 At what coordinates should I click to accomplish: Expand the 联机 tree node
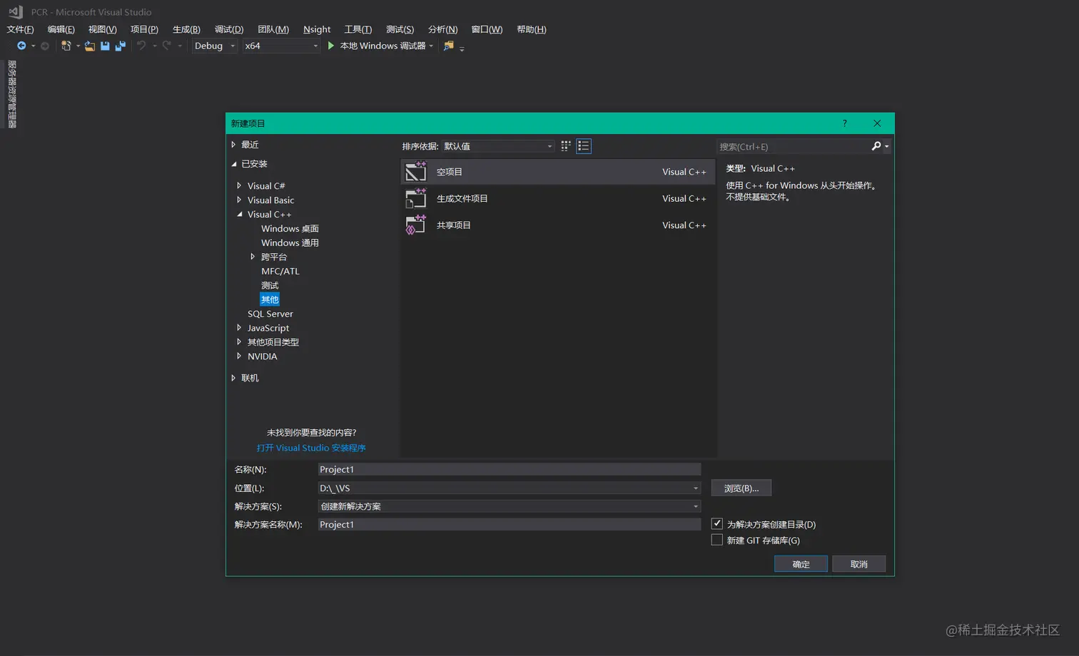[x=233, y=378]
